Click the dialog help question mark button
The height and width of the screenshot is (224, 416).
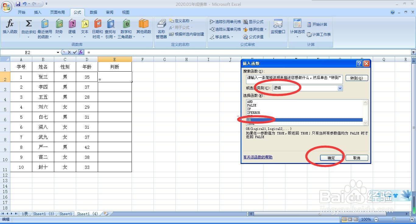click(x=359, y=63)
